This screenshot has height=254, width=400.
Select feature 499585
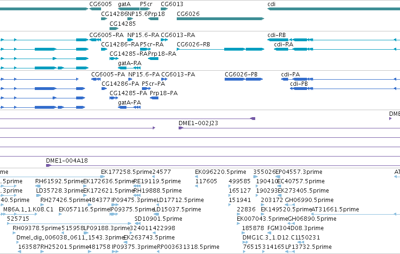240,181
